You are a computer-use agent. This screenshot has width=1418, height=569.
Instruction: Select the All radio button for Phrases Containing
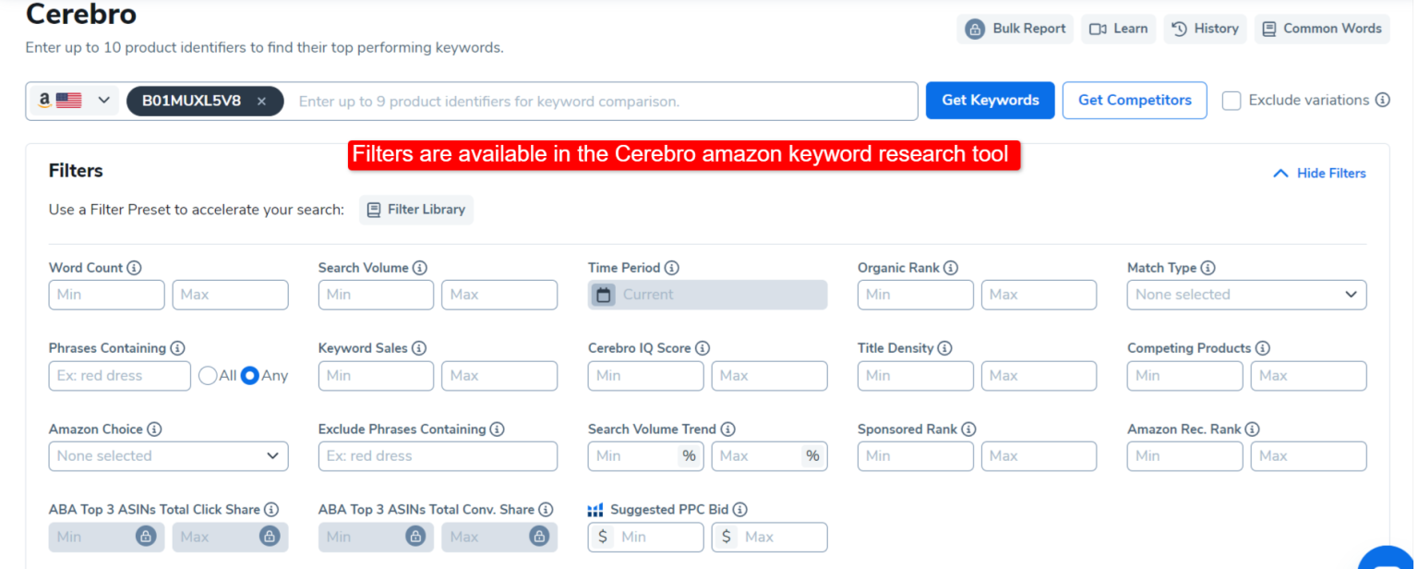[x=207, y=375]
